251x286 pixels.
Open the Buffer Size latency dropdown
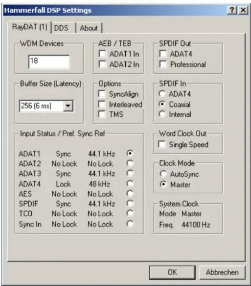(x=68, y=106)
